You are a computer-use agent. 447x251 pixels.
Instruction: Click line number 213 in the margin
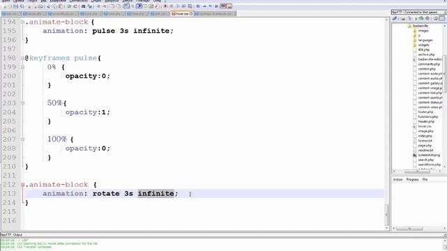pyautogui.click(x=9, y=194)
